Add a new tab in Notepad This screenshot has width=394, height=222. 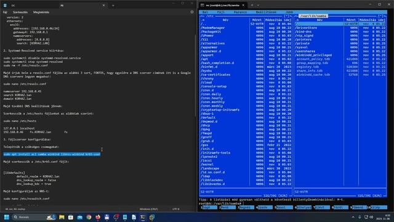coord(113,6)
